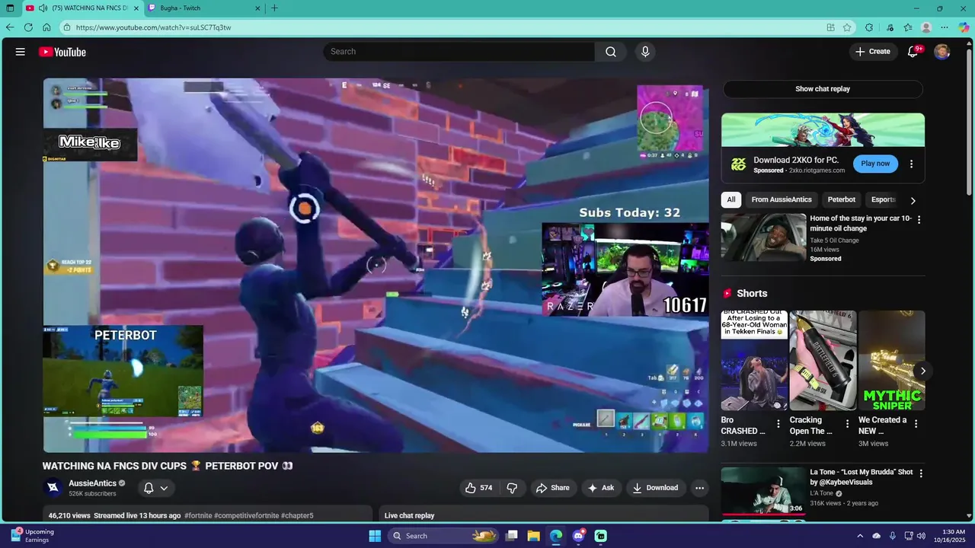This screenshot has width=975, height=548.
Task: Show next Shorts with right arrow
Action: coord(922,371)
